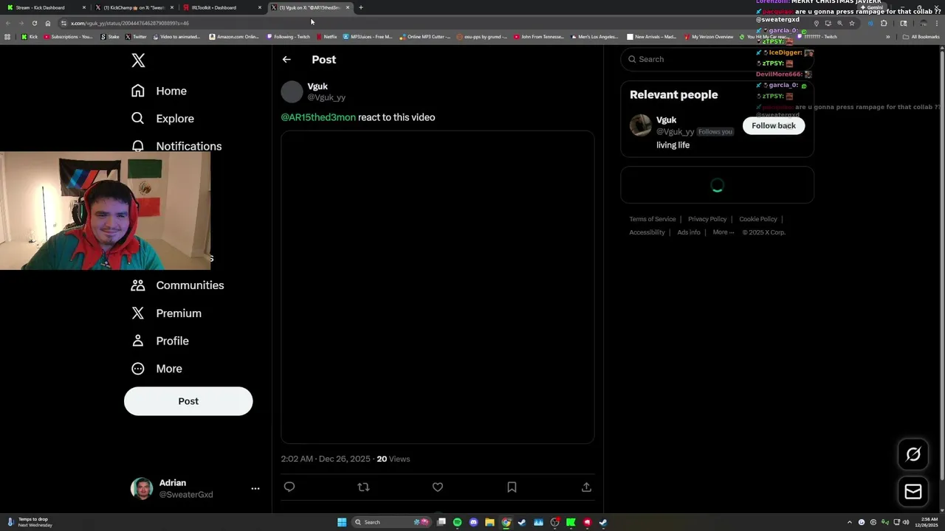945x531 pixels.
Task: Open the Vguk post author avatar
Action: [x=292, y=91]
